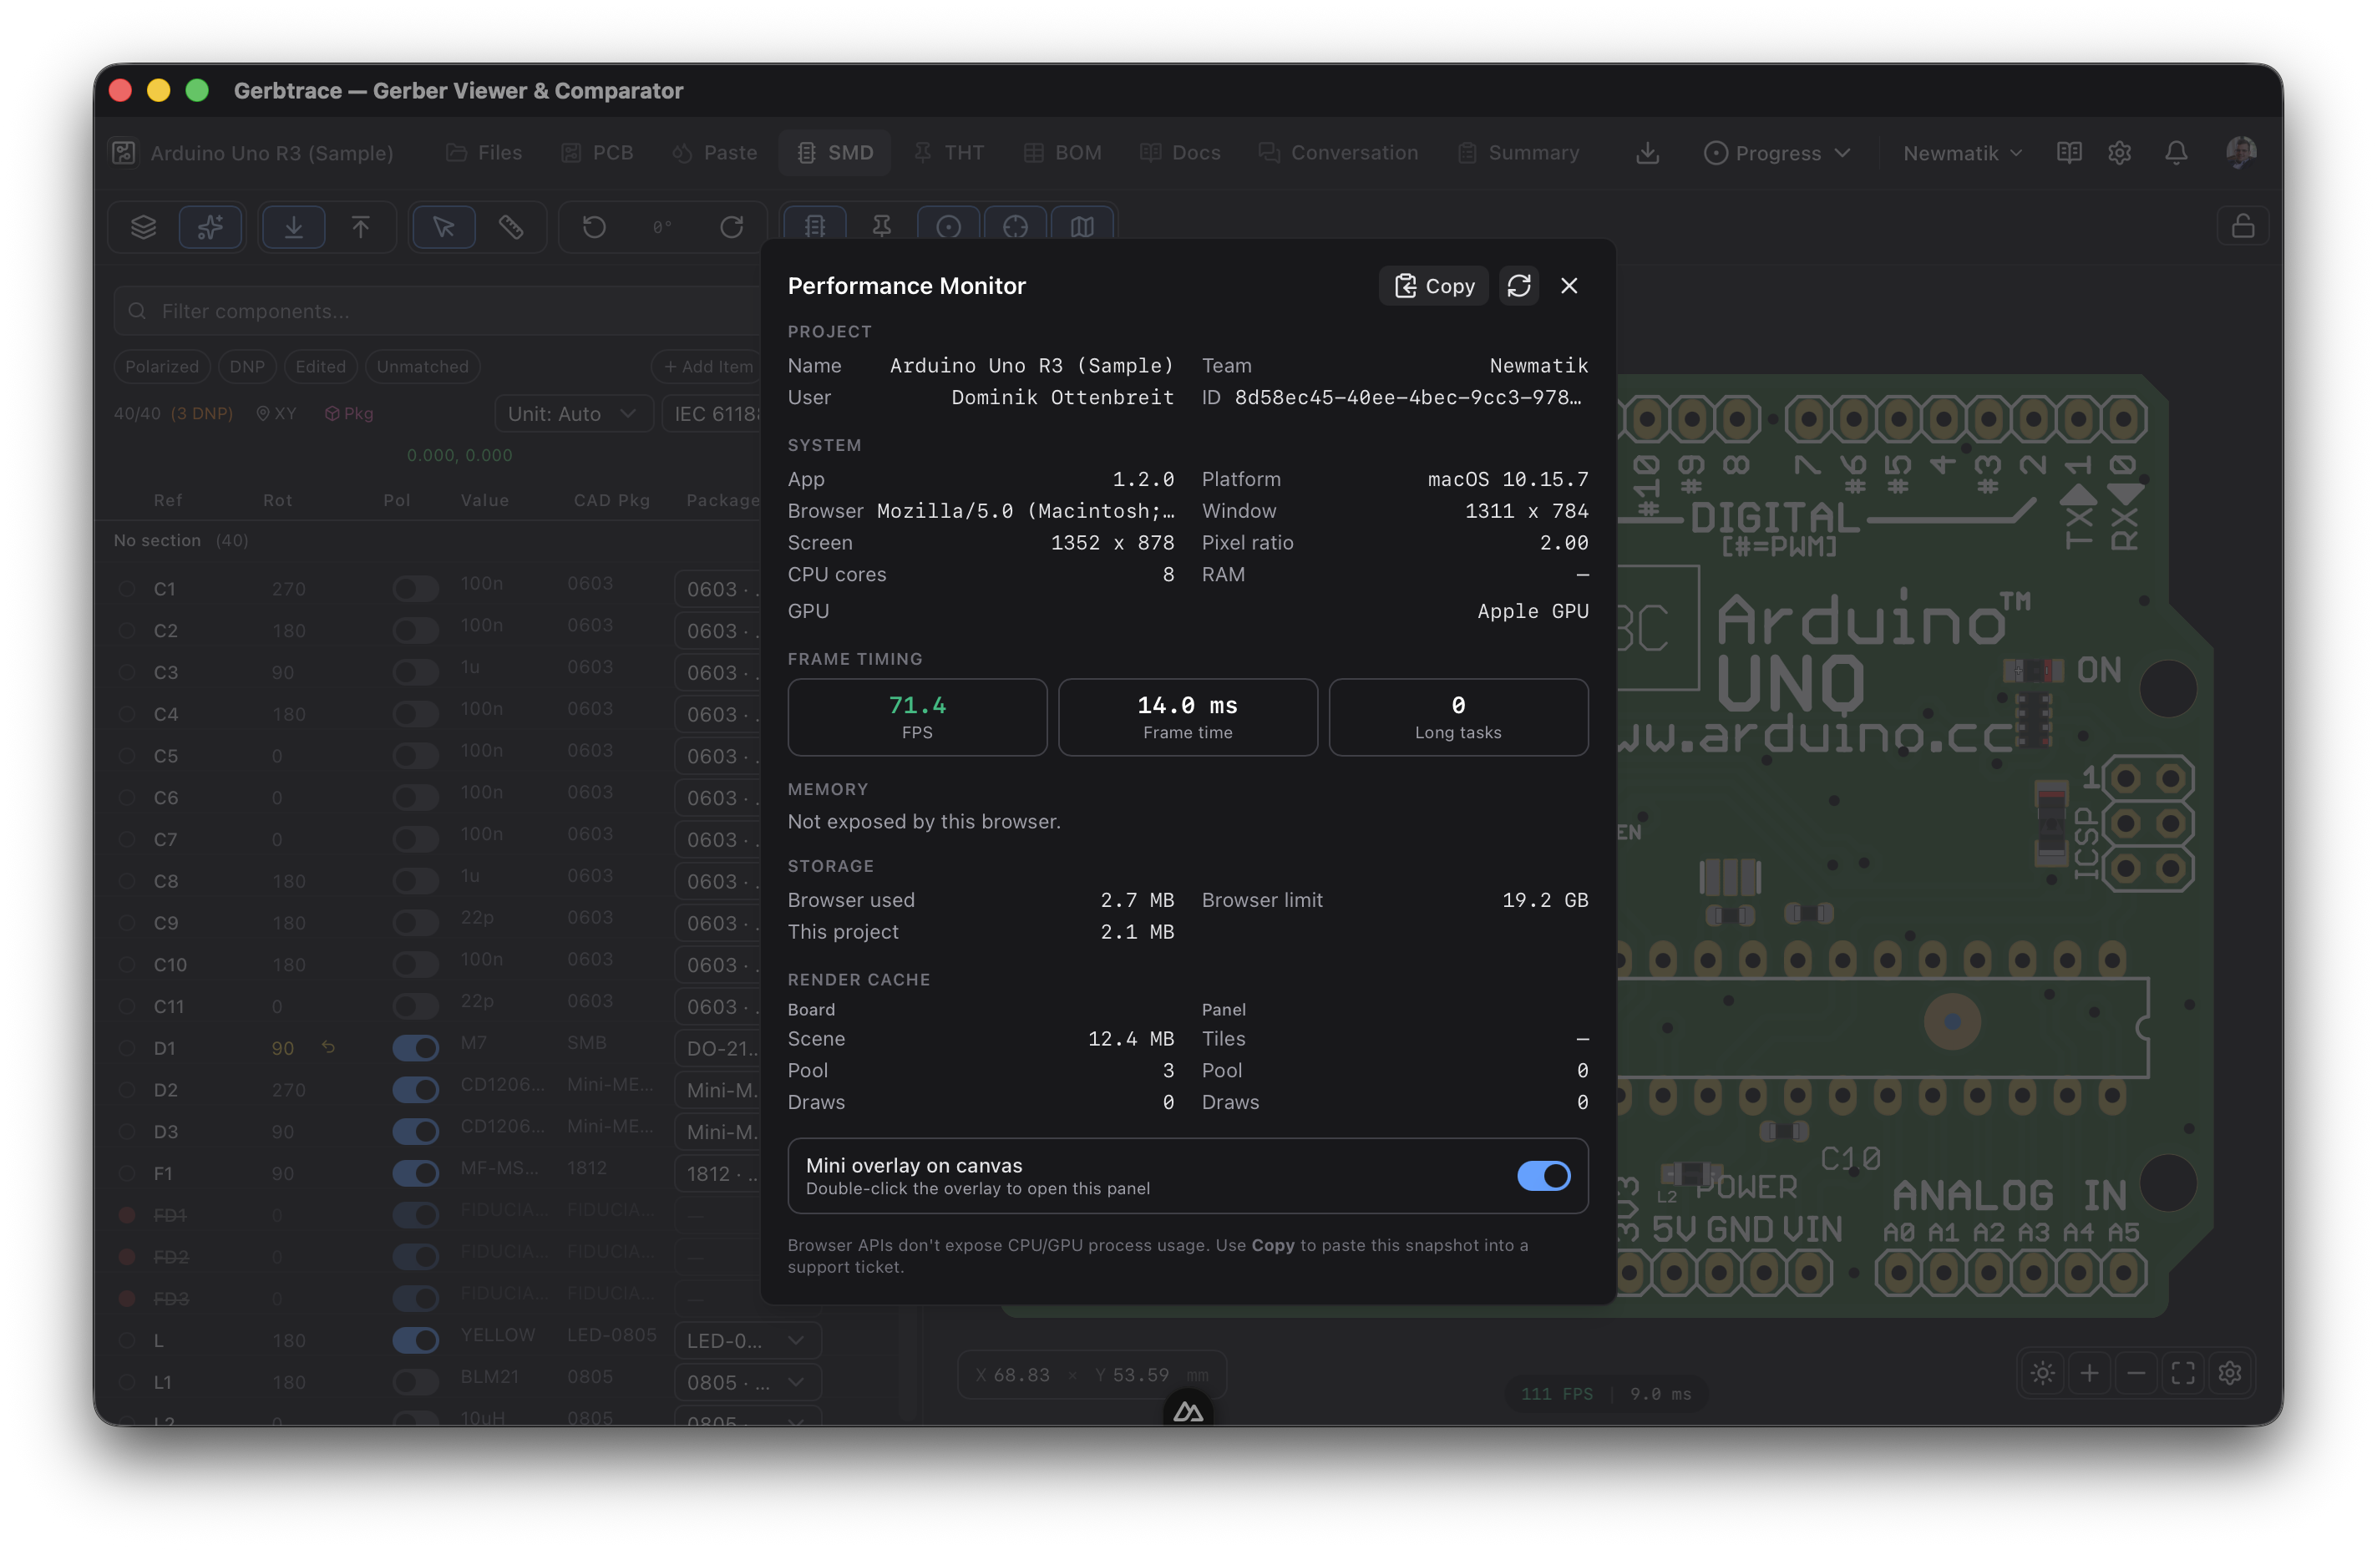Open the settings gear in top bar
Screen dimensions: 2377x1550
point(2119,153)
